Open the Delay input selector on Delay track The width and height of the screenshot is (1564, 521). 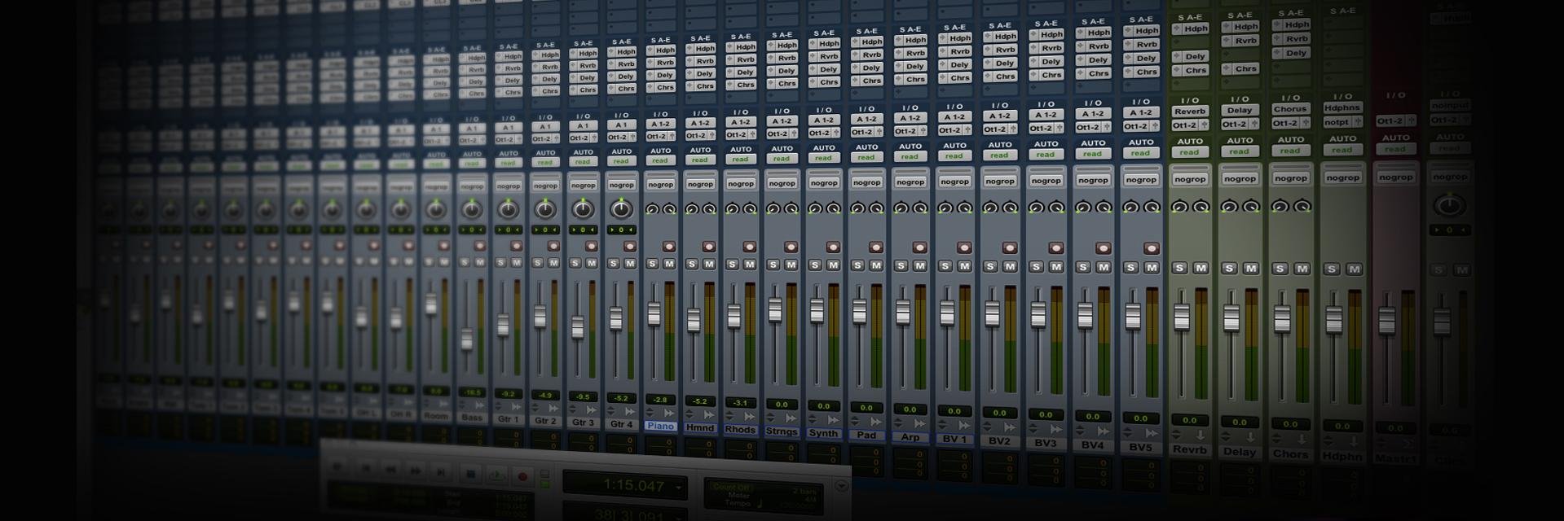tap(1240, 110)
